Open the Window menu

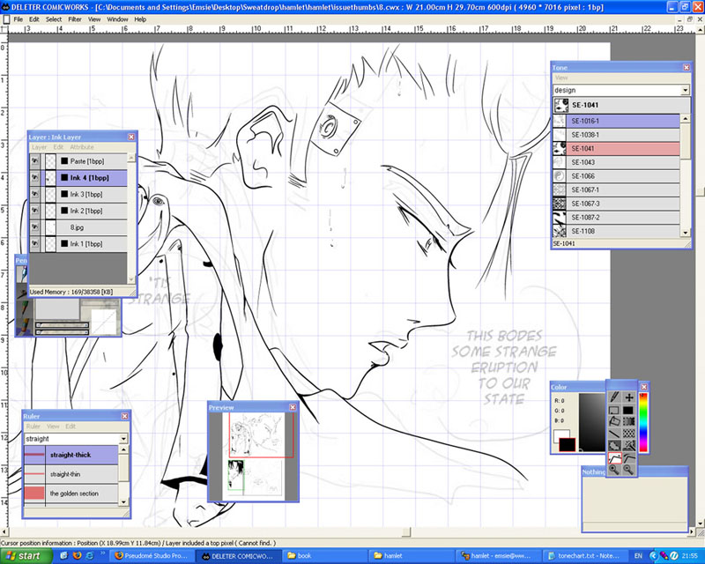[117, 19]
